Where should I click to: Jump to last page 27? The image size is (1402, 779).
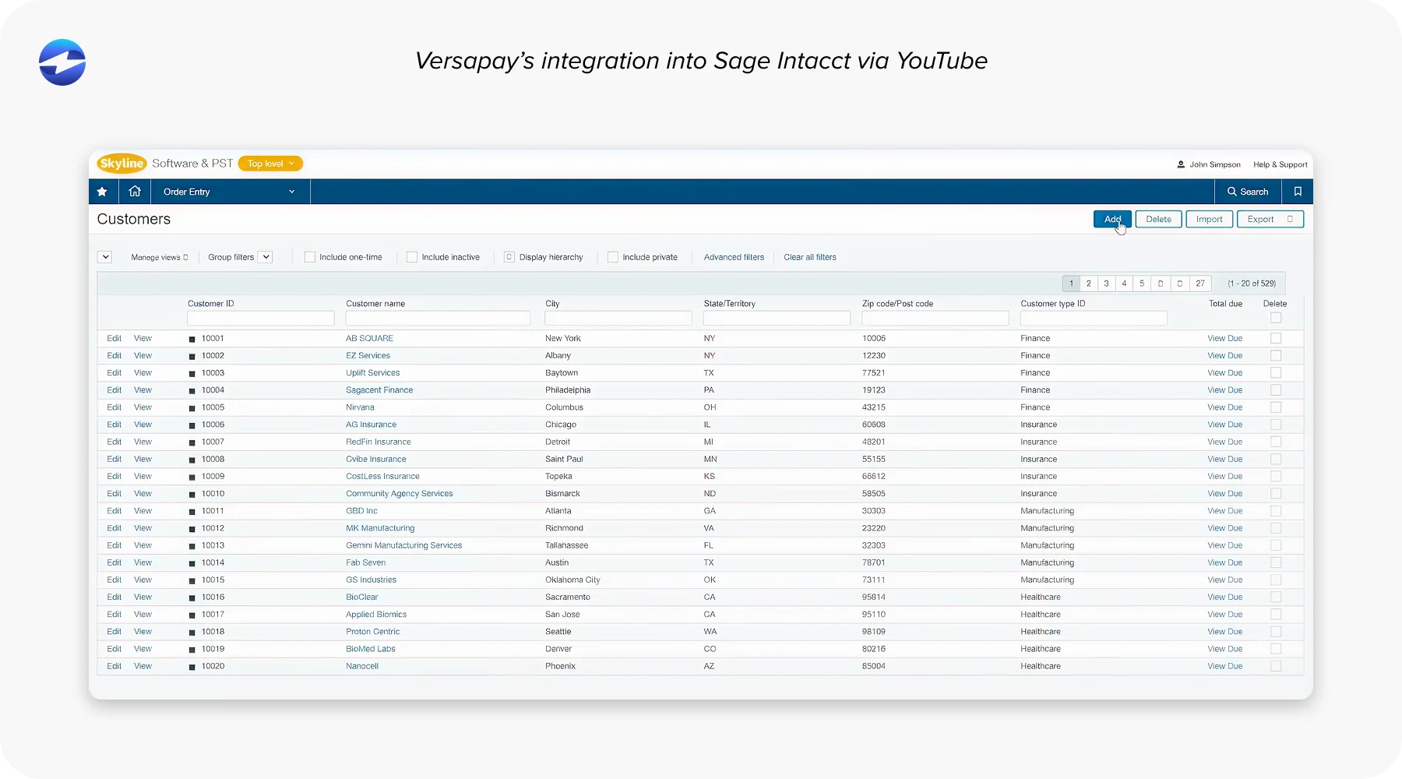(x=1200, y=284)
